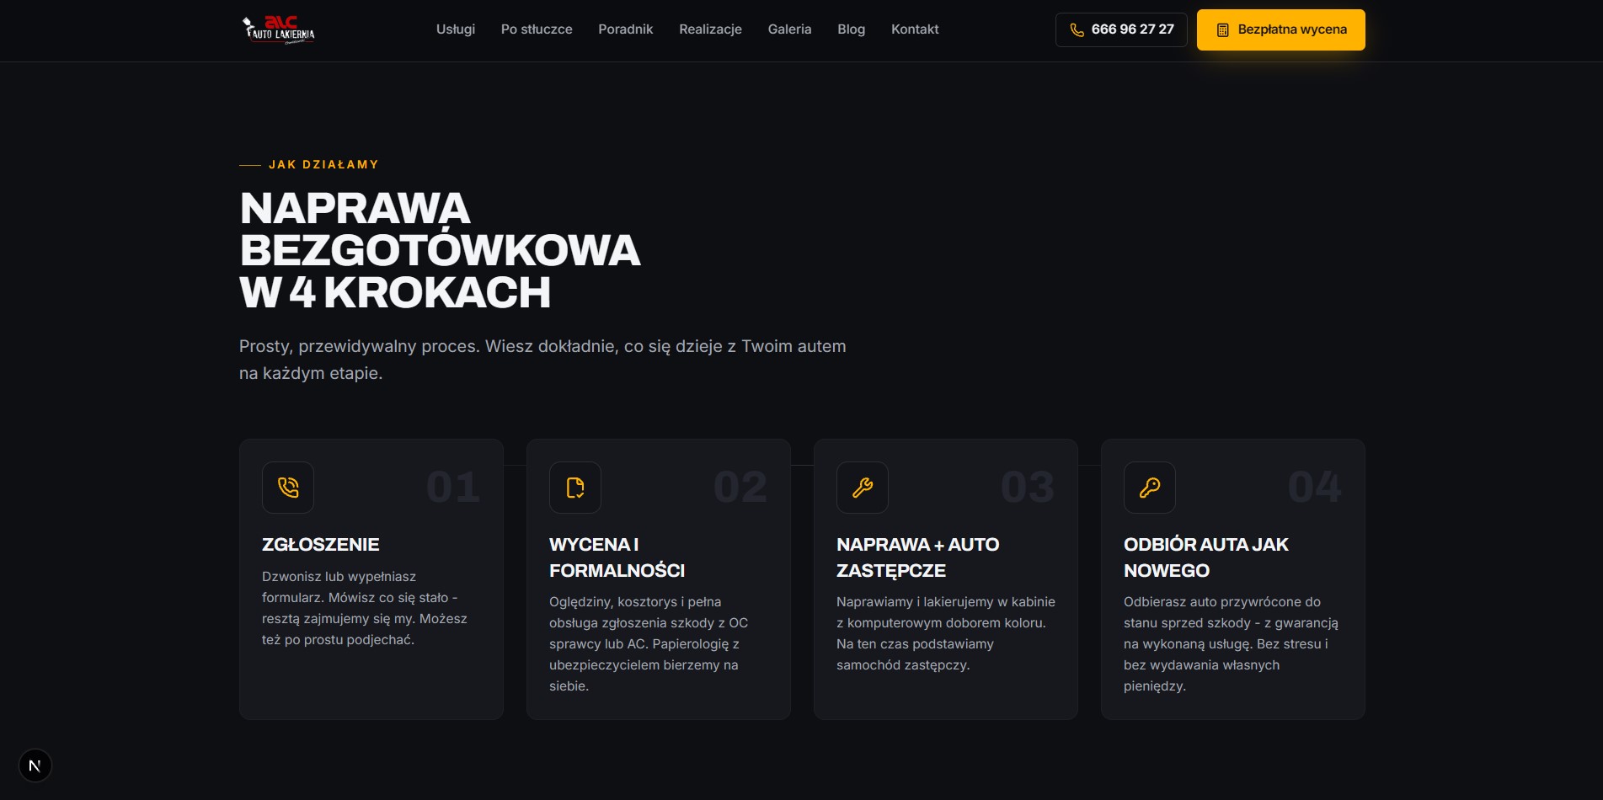Click the document check icon in Wycena card
This screenshot has width=1603, height=800.
pyautogui.click(x=575, y=488)
